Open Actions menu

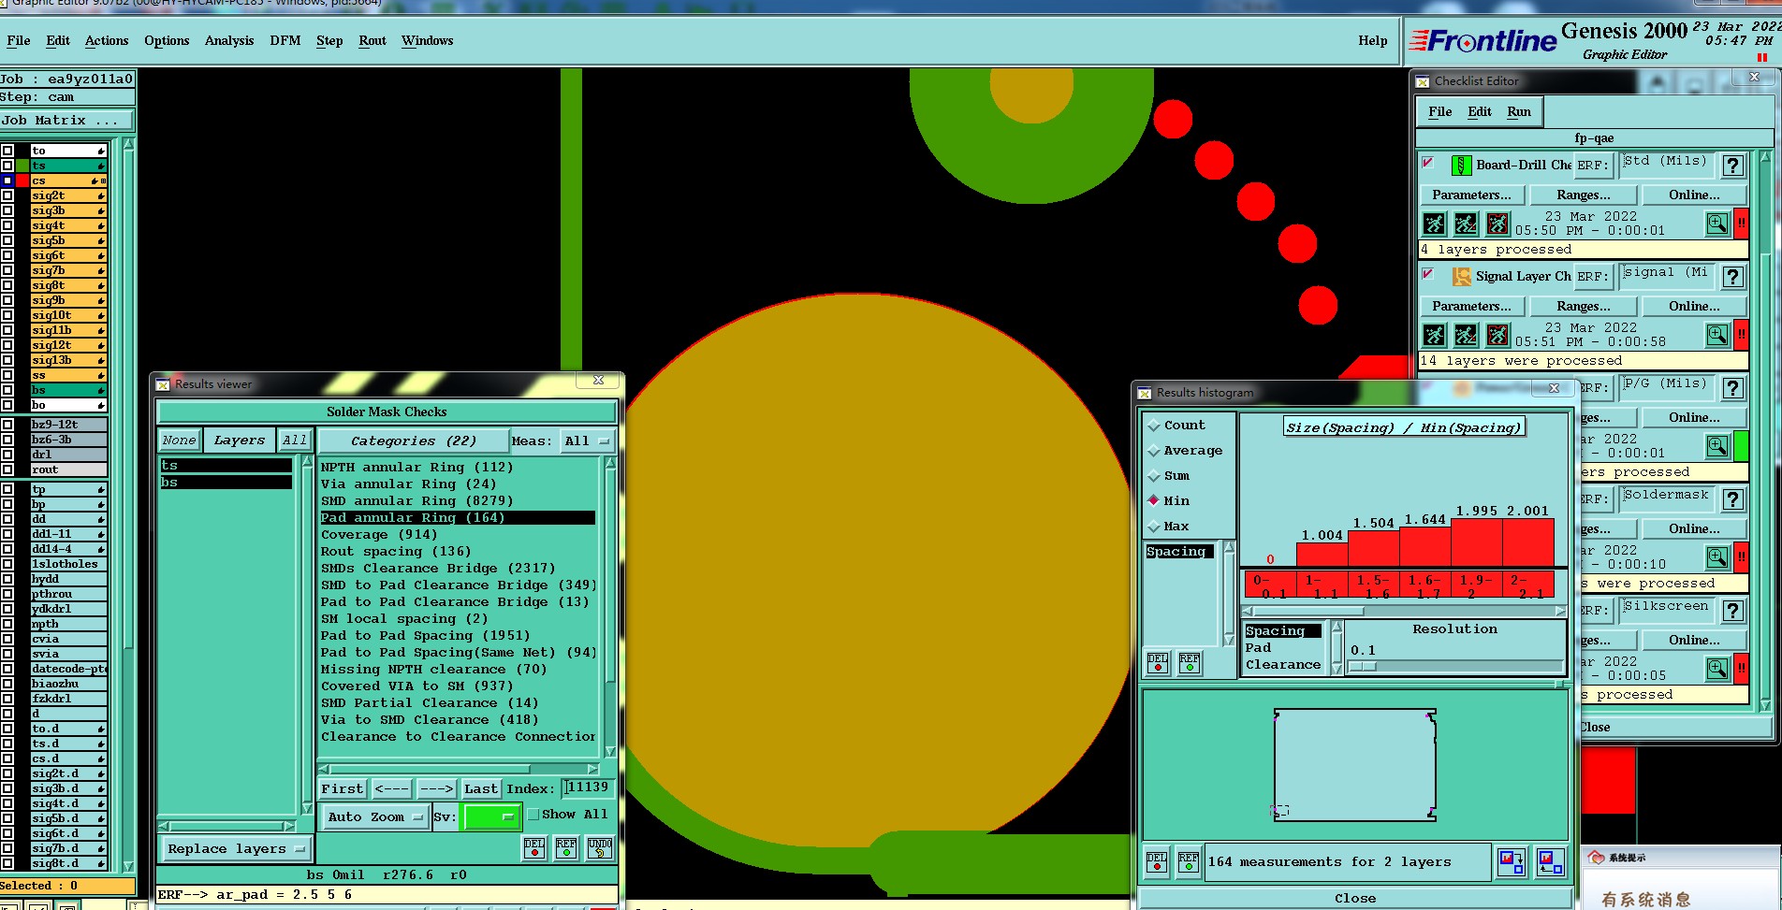(107, 40)
